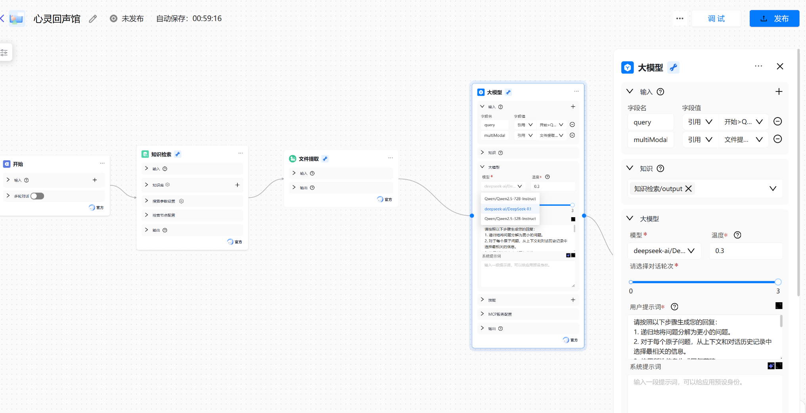Image resolution: width=806 pixels, height=413 pixels.
Task: Open query 引用 type dropdown in side panel
Action: pyautogui.click(x=700, y=122)
